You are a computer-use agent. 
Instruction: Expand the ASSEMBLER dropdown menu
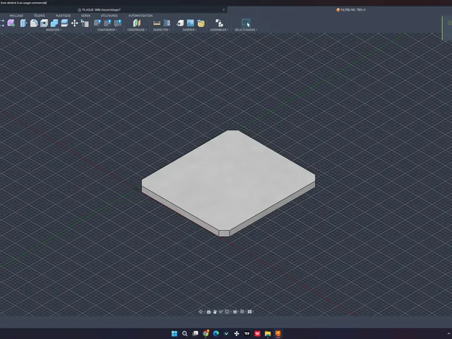click(x=219, y=30)
